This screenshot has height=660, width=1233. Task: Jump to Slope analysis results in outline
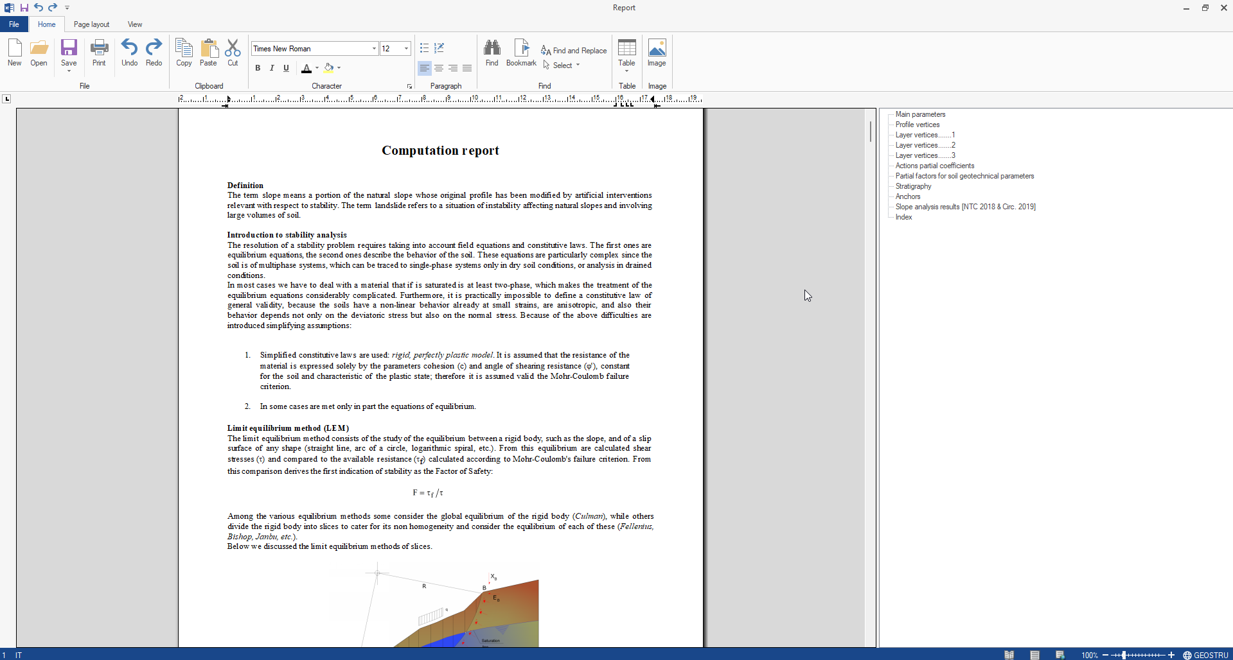(965, 207)
